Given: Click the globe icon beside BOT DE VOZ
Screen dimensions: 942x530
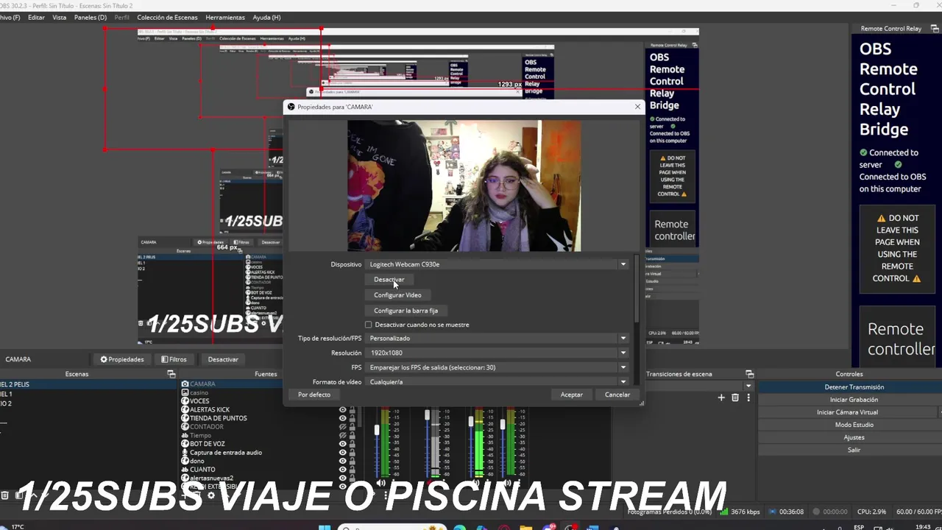Looking at the screenshot, I should pyautogui.click(x=185, y=444).
